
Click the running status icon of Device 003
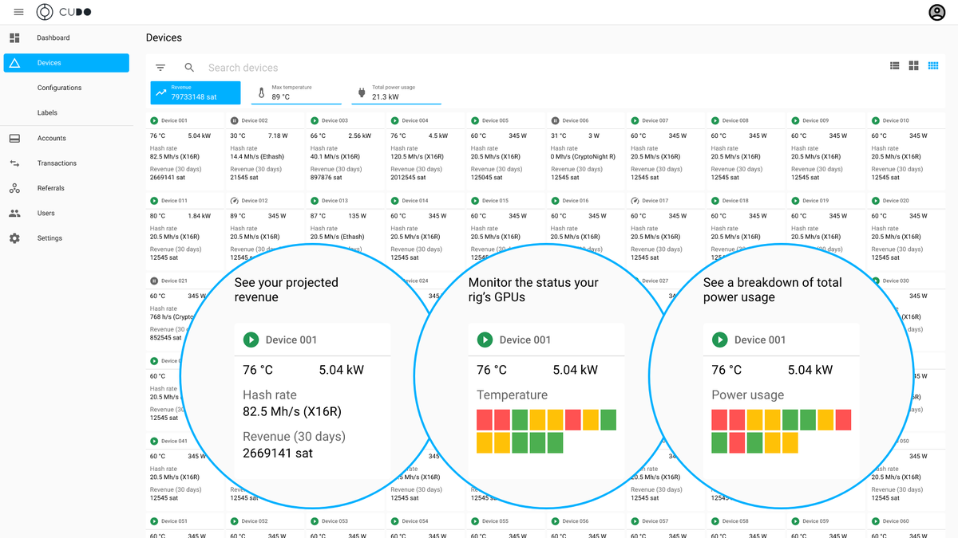[x=315, y=120]
